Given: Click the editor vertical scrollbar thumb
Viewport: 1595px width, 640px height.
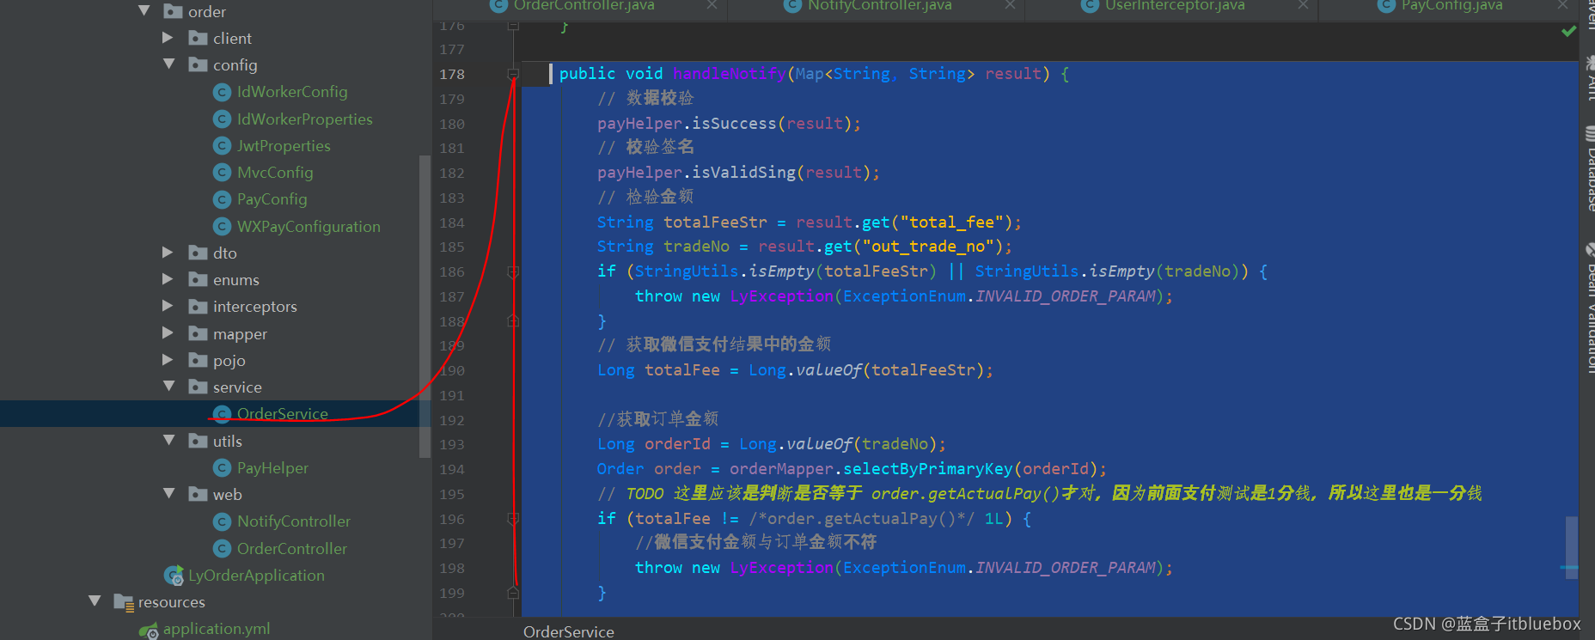Looking at the screenshot, I should (x=1571, y=548).
